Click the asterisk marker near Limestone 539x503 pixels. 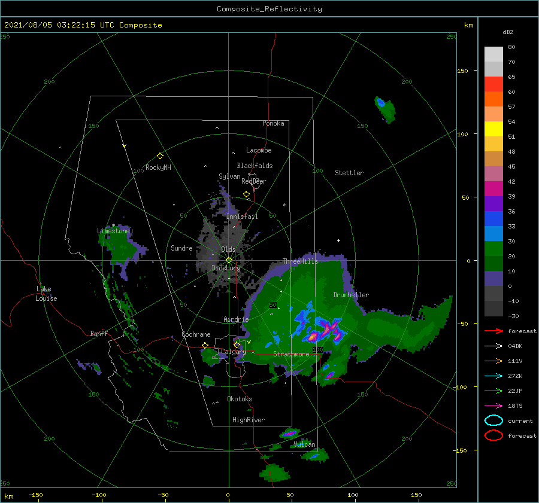(113, 225)
